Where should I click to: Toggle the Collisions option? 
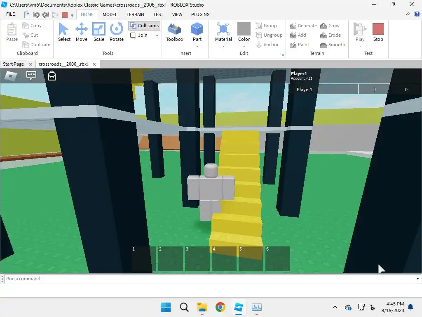(145, 26)
